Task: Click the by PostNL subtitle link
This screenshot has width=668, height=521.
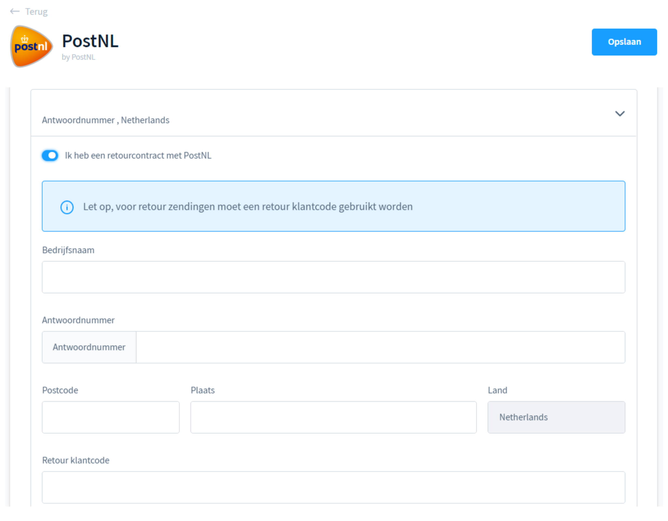Action: click(79, 57)
